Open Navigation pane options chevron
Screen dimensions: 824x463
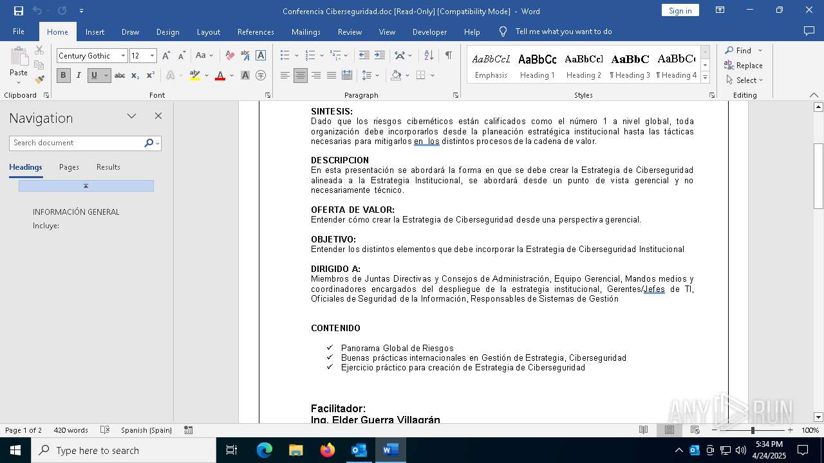[x=132, y=116]
